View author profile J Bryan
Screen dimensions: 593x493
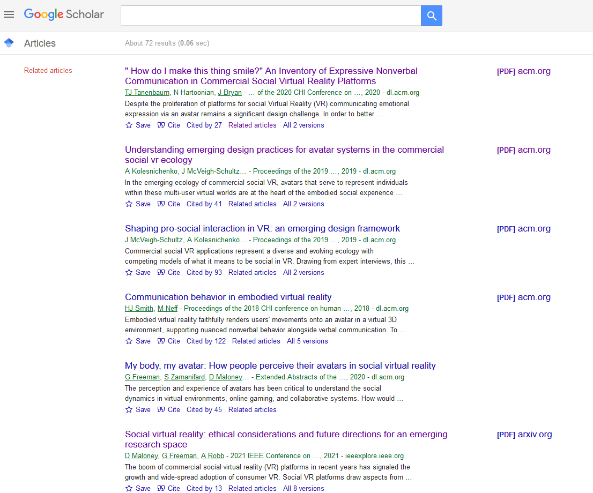[x=229, y=93]
